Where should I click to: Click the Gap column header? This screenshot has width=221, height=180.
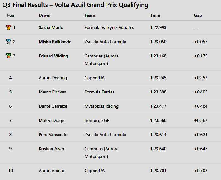(198, 15)
